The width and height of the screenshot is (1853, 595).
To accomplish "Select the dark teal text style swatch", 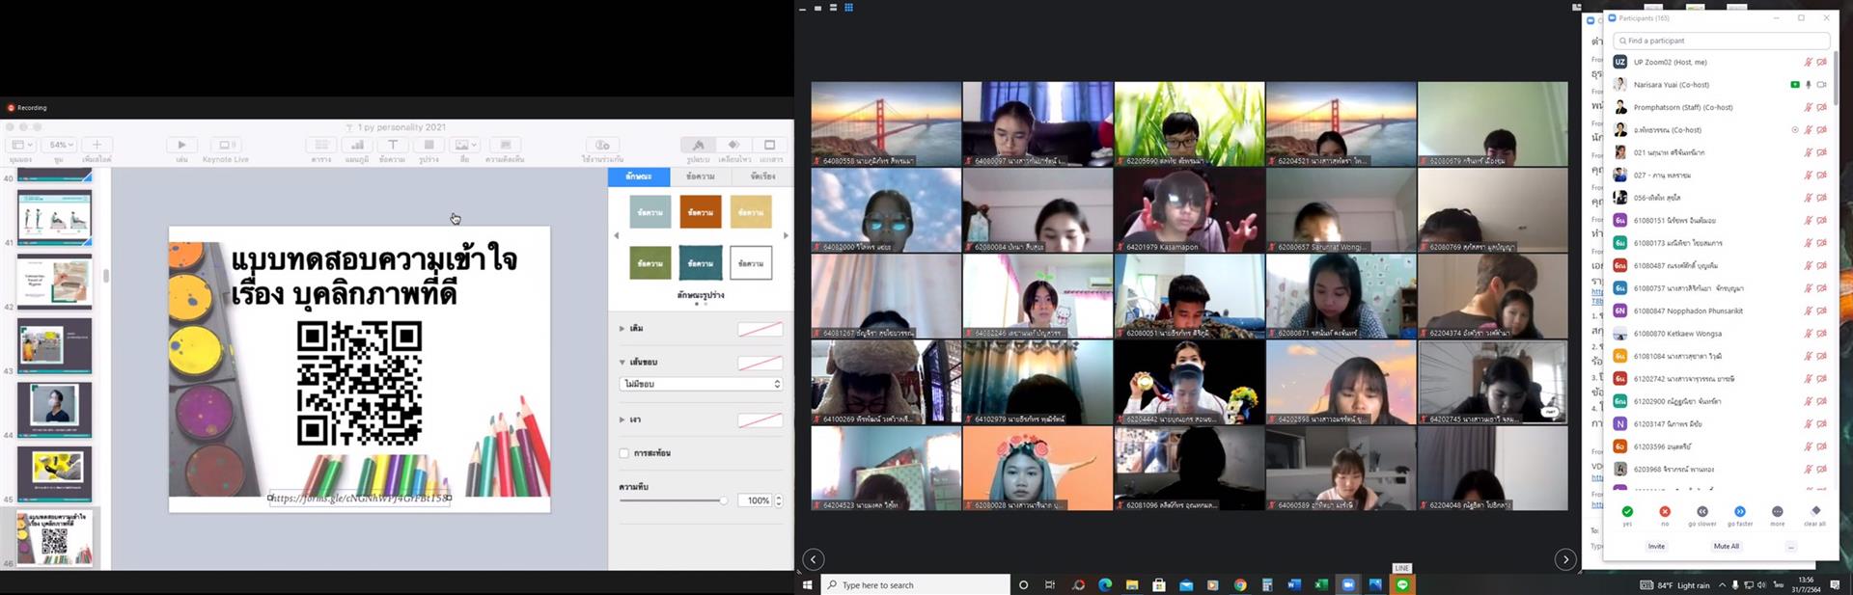I will tap(701, 263).
